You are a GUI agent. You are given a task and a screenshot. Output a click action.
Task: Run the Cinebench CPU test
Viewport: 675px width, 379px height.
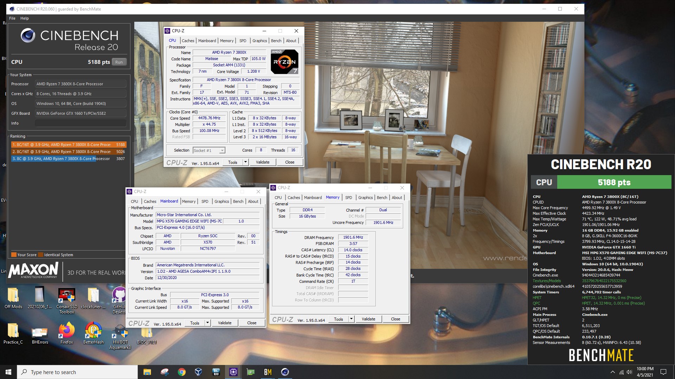[119, 62]
